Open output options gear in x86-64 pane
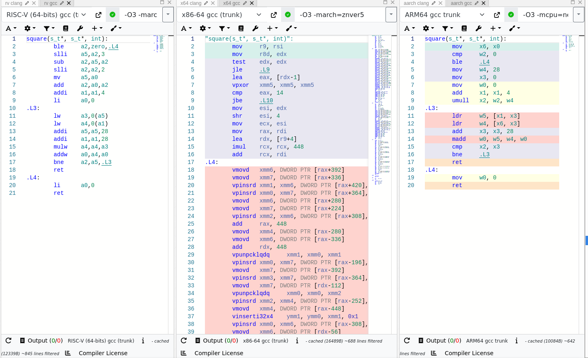588x358 pixels. (x=205, y=28)
